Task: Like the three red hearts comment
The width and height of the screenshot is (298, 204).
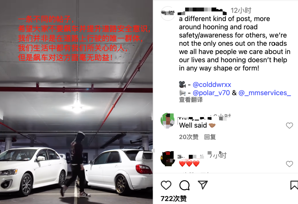Action: 289,164
